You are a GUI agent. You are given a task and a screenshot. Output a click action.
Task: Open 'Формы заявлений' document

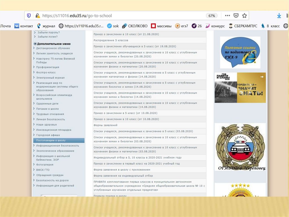tap(106, 125)
